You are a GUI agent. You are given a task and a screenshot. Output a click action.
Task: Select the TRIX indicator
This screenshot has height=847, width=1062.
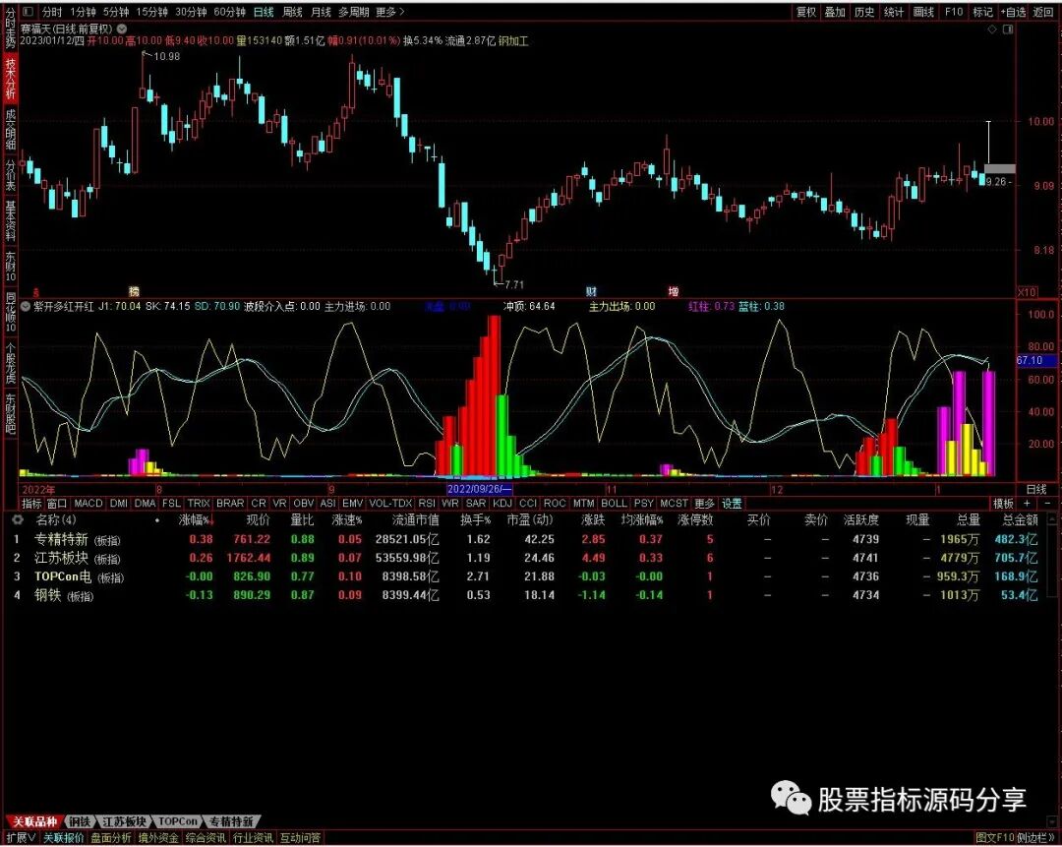pos(199,504)
